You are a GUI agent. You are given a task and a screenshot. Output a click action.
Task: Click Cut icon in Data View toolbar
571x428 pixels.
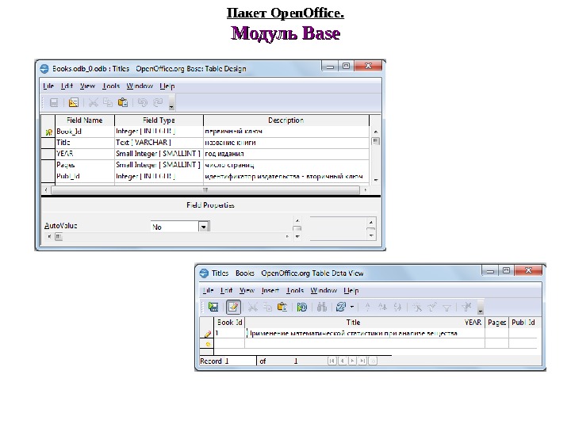click(253, 307)
